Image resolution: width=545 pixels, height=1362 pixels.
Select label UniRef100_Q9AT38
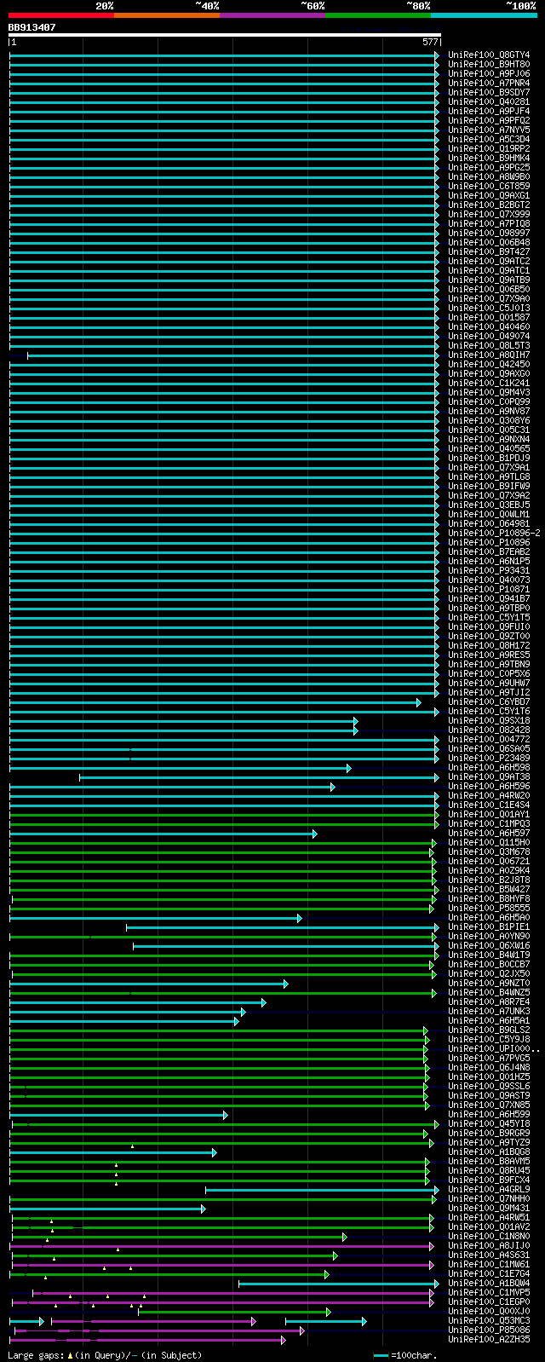(489, 776)
